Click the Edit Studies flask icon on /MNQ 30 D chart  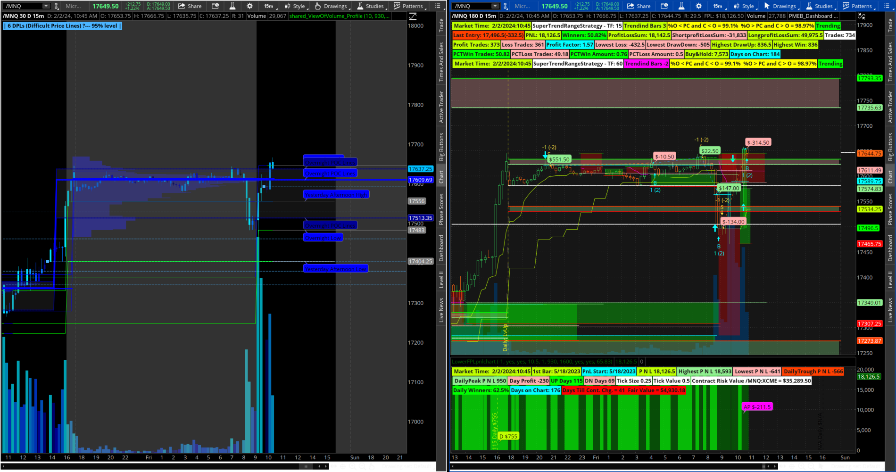pyautogui.click(x=232, y=6)
